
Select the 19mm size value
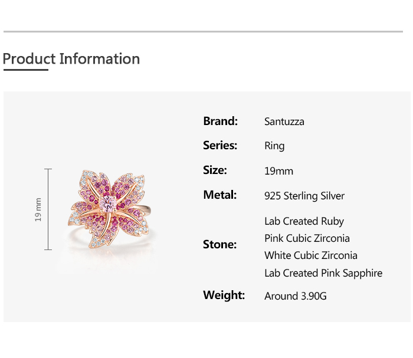coord(278,171)
